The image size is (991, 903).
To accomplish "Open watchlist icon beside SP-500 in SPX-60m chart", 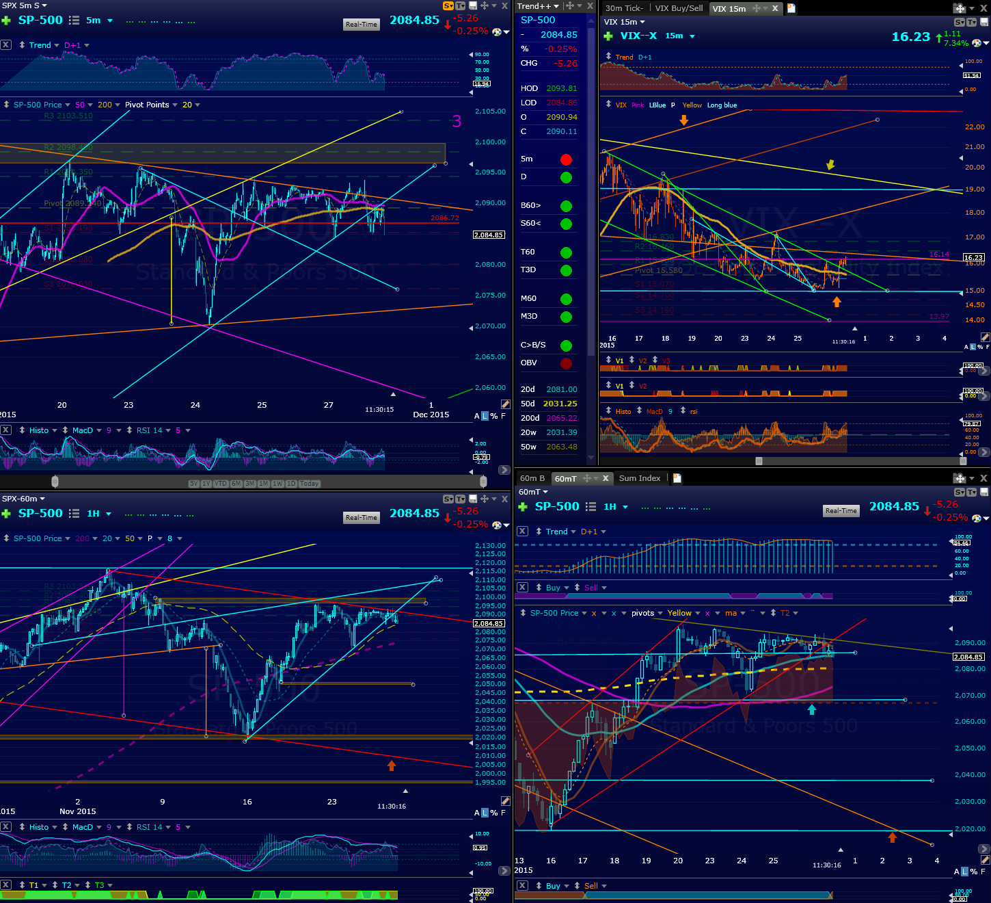I will click(x=74, y=514).
